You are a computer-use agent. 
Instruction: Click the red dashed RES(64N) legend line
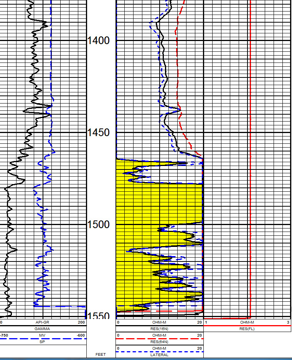(159, 338)
